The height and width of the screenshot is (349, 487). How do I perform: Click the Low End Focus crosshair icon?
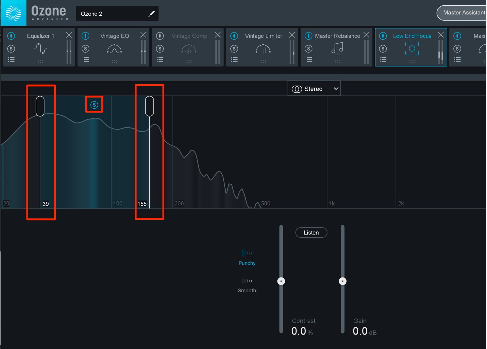click(x=412, y=49)
